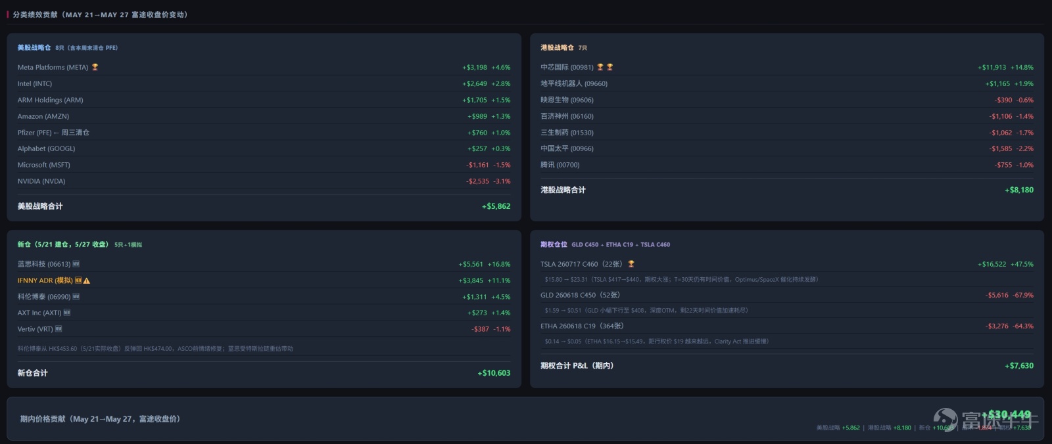The width and height of the screenshot is (1052, 444).
Task: Click the -$2,535 loss for NVIDIA
Action: 477,181
